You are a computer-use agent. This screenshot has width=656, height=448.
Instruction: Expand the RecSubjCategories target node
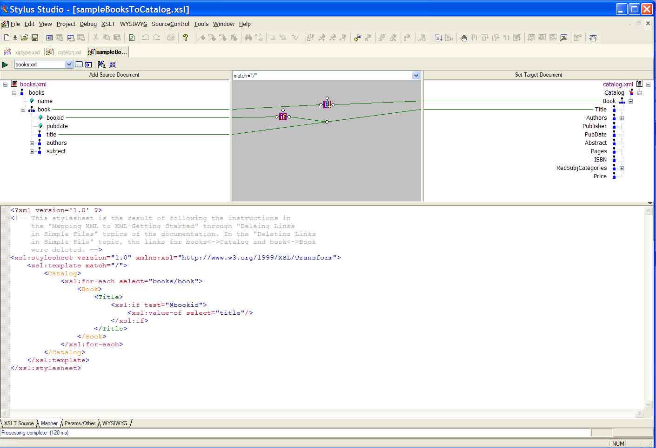(622, 168)
